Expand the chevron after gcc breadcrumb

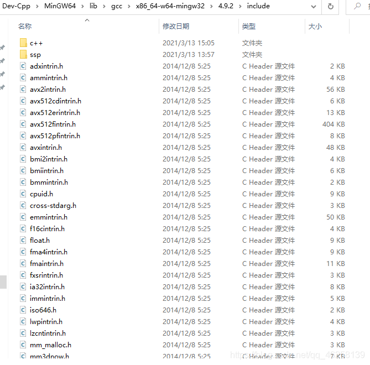[129, 7]
